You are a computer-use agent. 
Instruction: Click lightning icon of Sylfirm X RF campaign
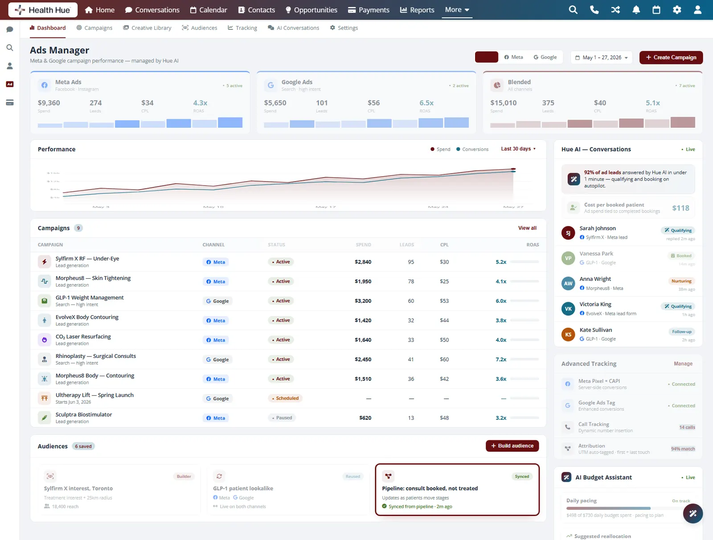45,262
